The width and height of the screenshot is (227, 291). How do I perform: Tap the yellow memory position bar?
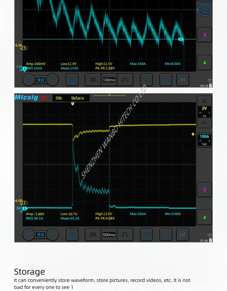coord(110,95)
